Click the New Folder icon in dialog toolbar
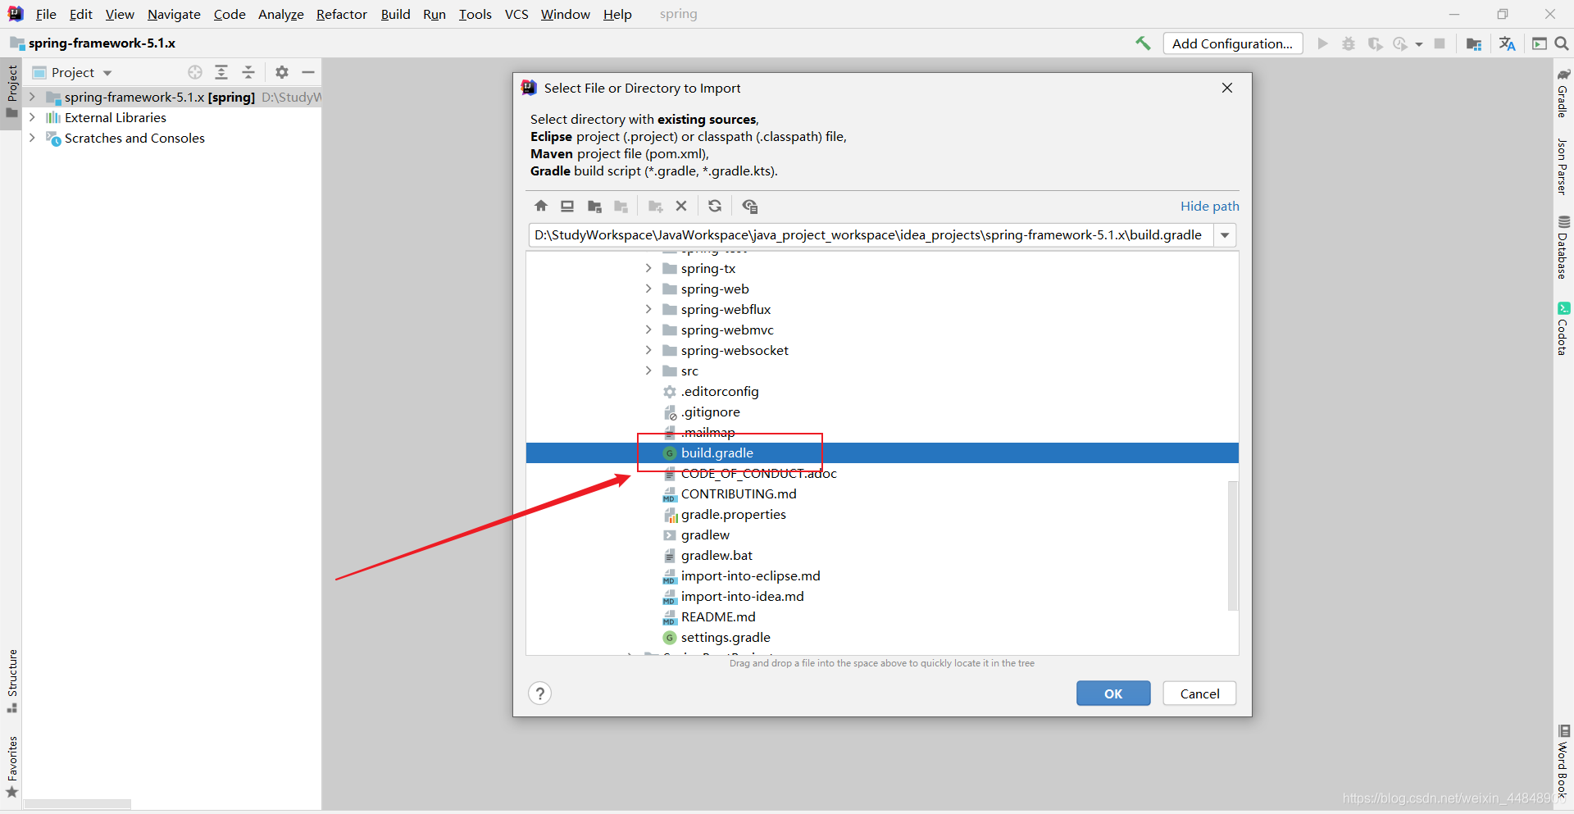This screenshot has width=1574, height=814. click(655, 206)
